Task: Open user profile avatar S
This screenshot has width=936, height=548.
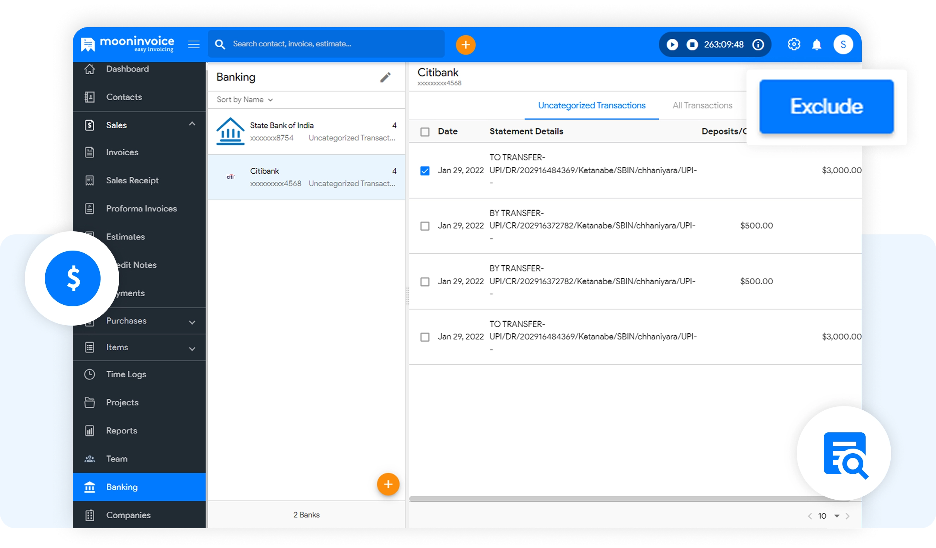Action: point(843,45)
